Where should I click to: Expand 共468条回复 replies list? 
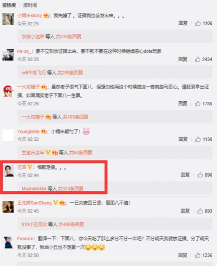71,224
